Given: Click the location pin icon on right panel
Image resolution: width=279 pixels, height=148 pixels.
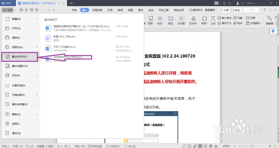Looking at the screenshot, I should 273,31.
